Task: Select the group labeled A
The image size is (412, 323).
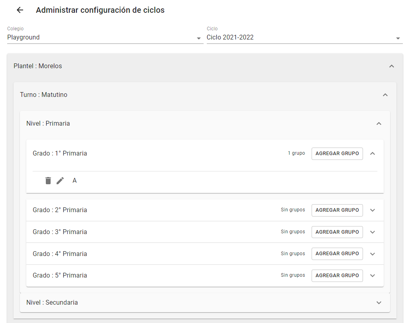Action: 75,180
